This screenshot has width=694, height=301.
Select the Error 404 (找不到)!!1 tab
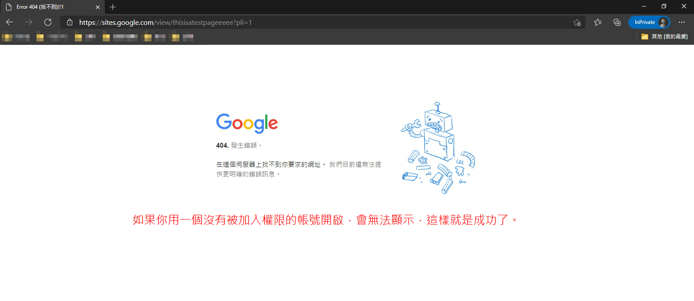[x=52, y=7]
